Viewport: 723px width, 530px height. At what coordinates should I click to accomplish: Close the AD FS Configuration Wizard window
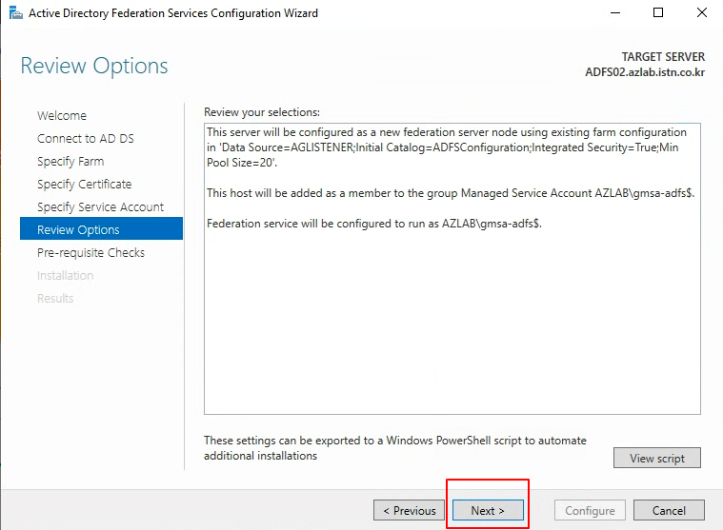702,13
